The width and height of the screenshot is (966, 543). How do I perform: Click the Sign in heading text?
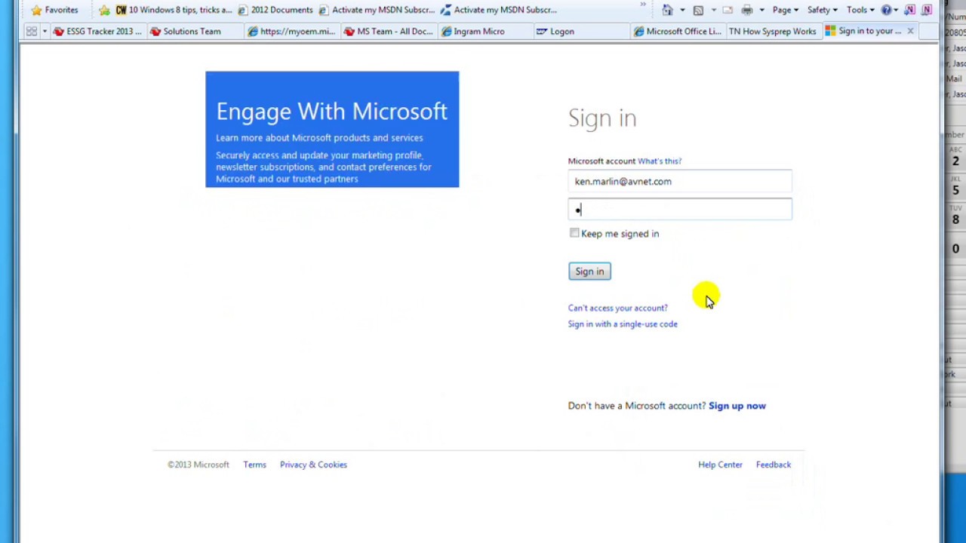click(x=602, y=118)
